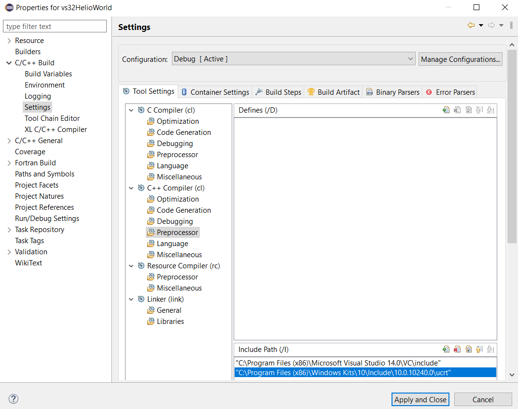This screenshot has height=409, width=518.
Task: Click the C++ Compiler (cl) tool icon
Action: click(141, 188)
